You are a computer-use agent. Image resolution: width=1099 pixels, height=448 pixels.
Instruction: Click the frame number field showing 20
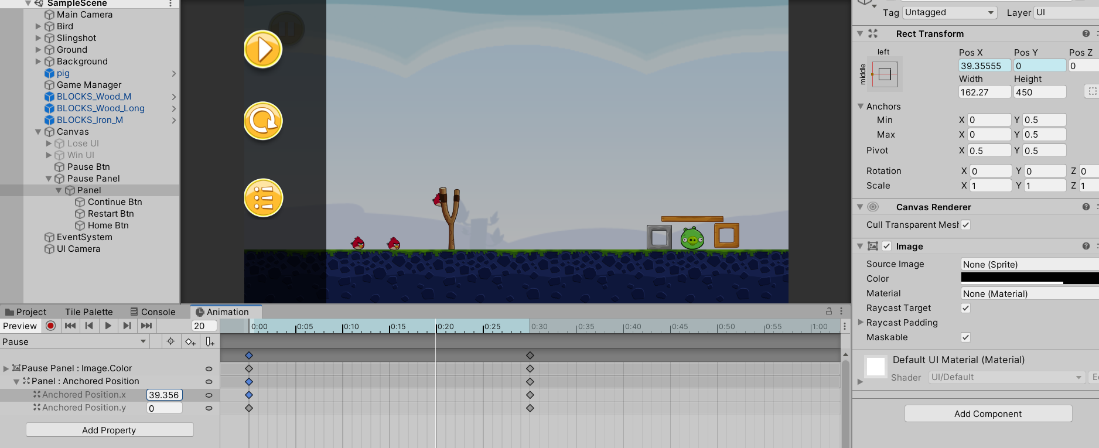(204, 326)
